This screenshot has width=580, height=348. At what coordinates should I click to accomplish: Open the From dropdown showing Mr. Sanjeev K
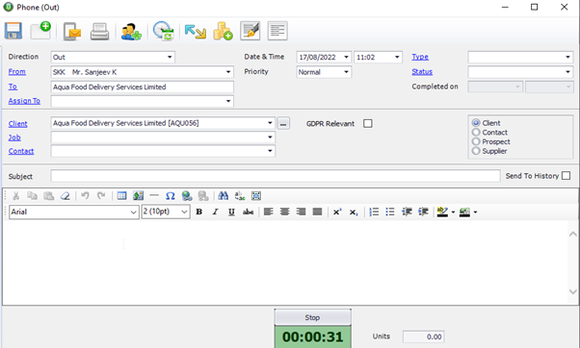pos(228,72)
